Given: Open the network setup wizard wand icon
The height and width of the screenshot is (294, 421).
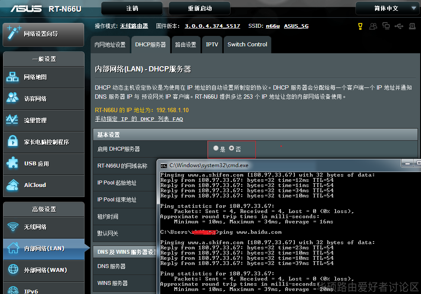Looking at the screenshot, I should 14,33.
